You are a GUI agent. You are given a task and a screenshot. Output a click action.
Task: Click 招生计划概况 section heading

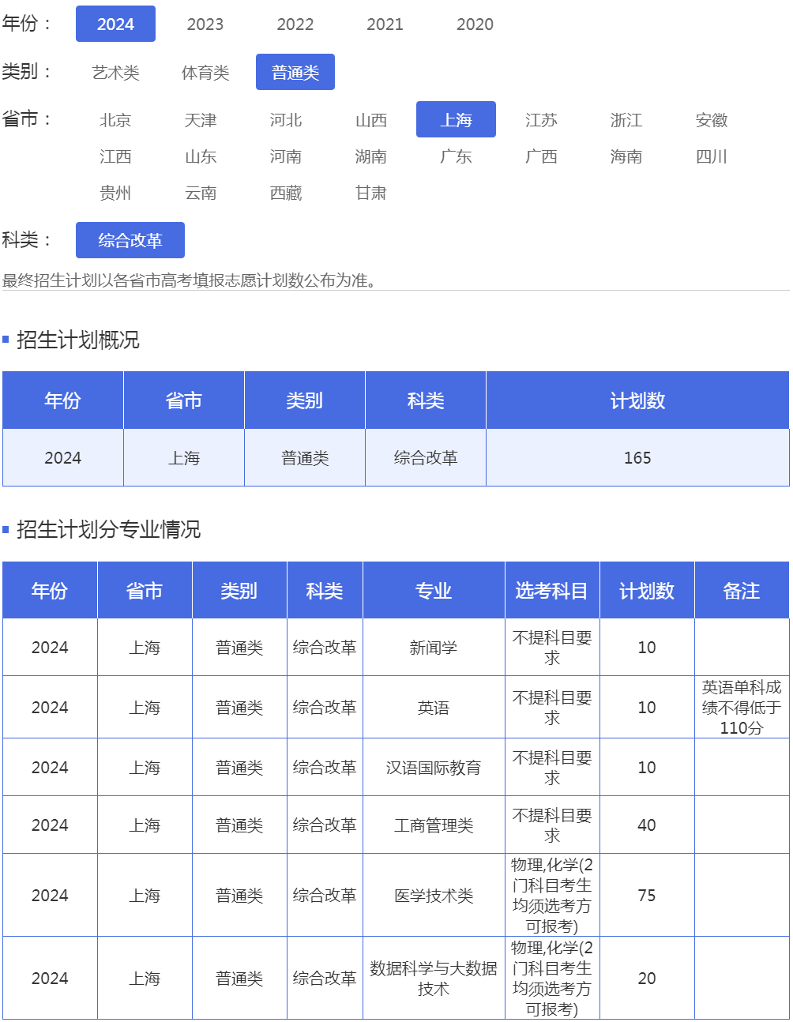pyautogui.click(x=77, y=340)
